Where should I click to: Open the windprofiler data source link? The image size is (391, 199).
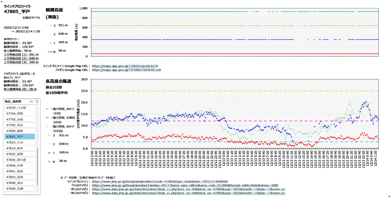click(x=160, y=181)
